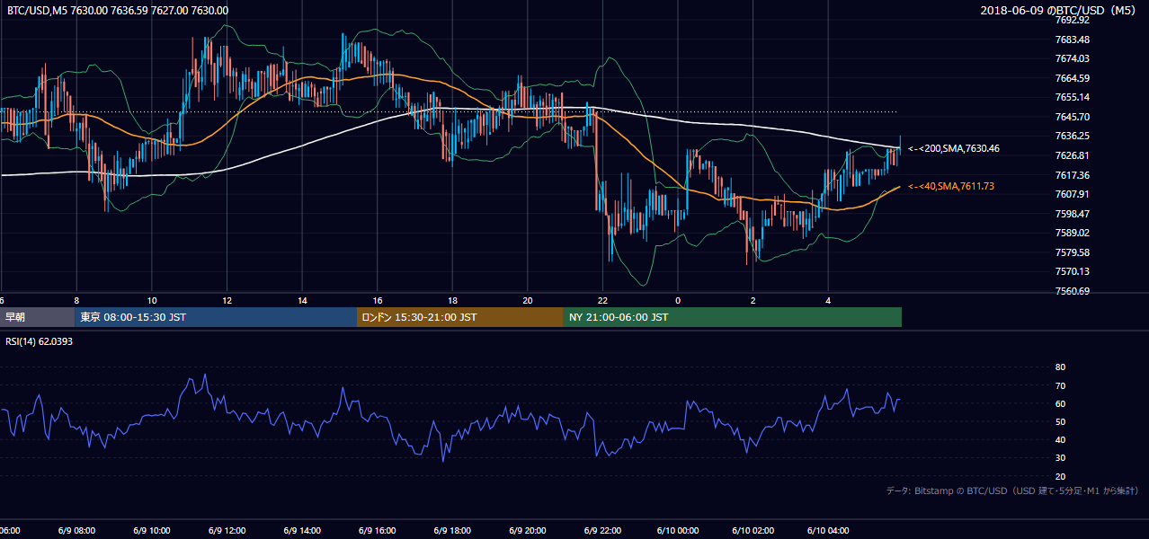Image resolution: width=1149 pixels, height=539 pixels.
Task: Click the 7617.36 price axis label
Action: click(1073, 175)
